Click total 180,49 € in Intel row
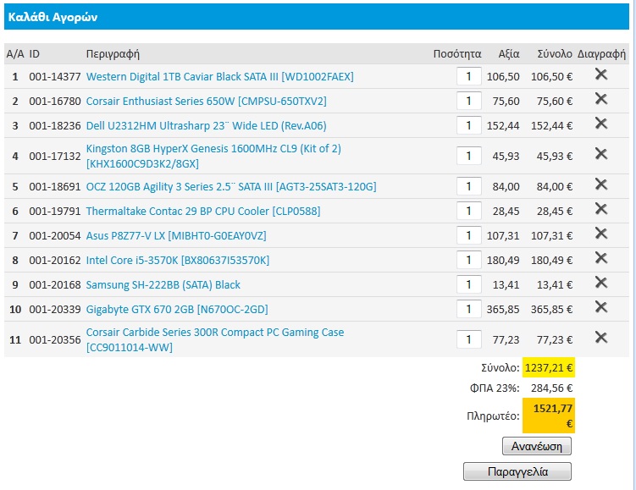Viewport: 636px width, 490px height. point(551,260)
